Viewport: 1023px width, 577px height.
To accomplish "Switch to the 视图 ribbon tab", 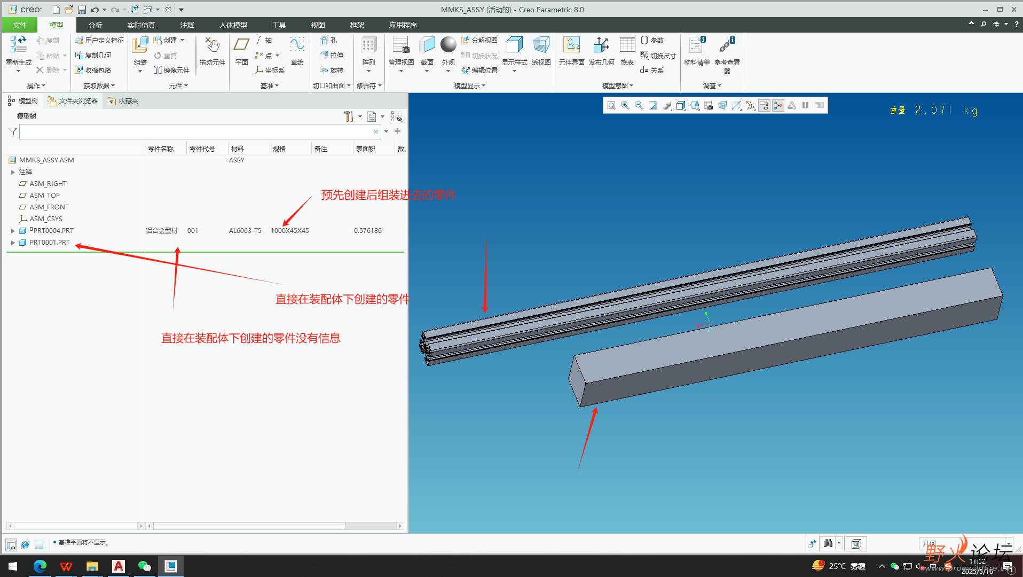I will tap(318, 25).
